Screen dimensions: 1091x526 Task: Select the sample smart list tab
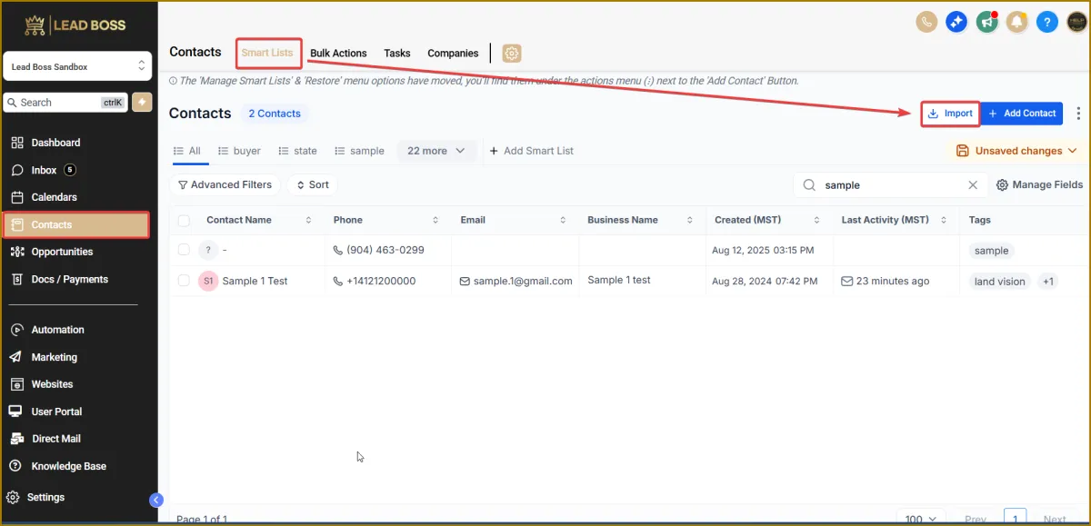pyautogui.click(x=359, y=151)
